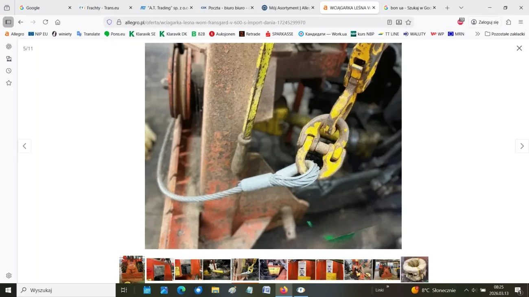Viewport: 529px width, 297px height.
Task: Select the last gallery thumbnail with coiled rope
Action: point(414,269)
